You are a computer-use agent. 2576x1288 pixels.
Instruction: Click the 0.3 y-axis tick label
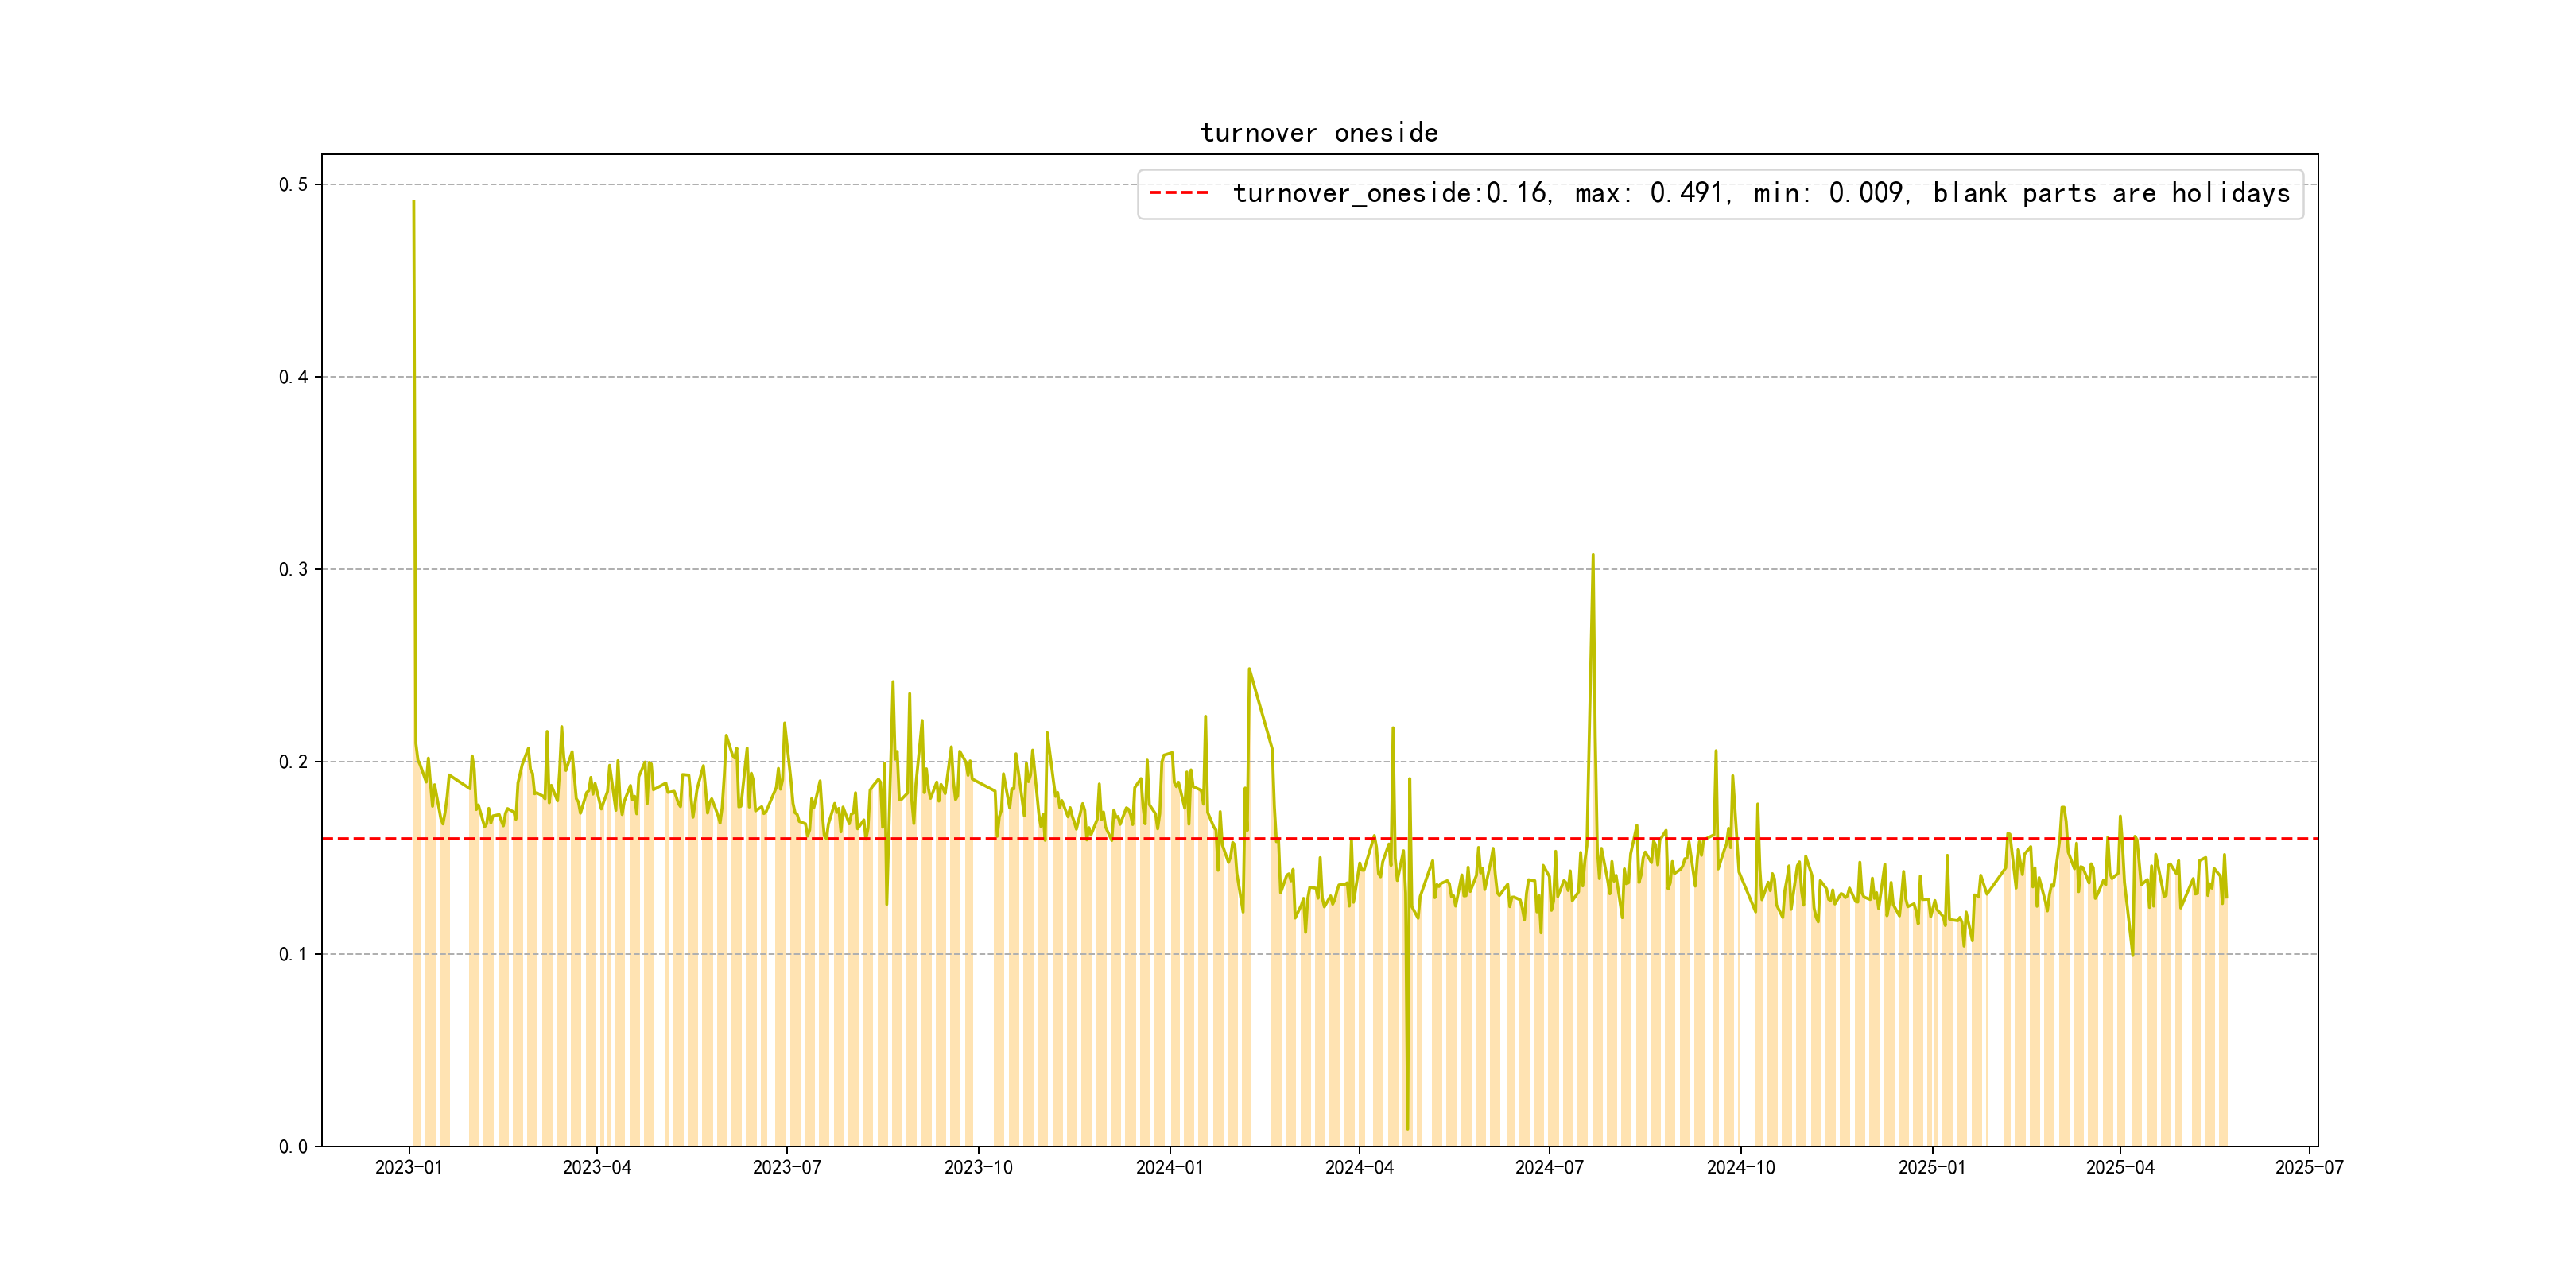click(293, 570)
